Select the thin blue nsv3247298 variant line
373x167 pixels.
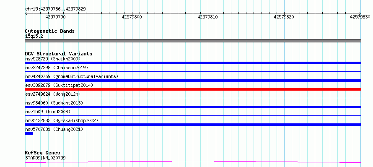point(193,71)
